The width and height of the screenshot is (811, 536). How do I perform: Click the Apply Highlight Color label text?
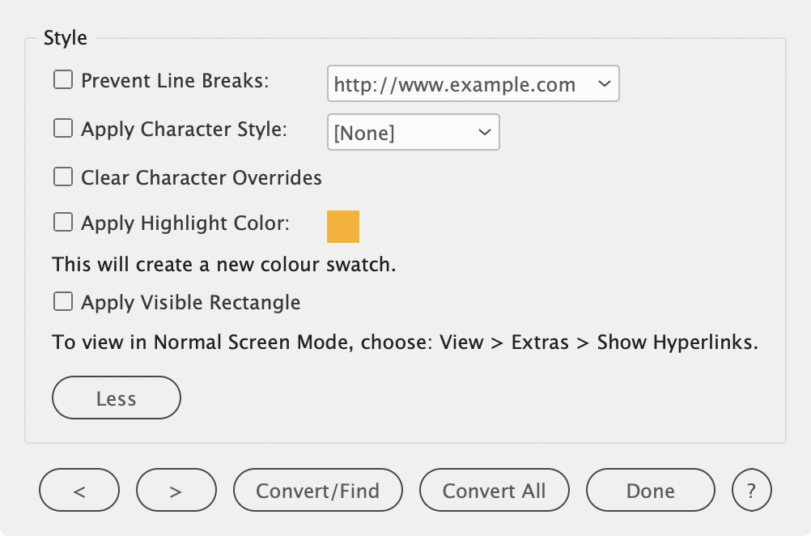185,223
